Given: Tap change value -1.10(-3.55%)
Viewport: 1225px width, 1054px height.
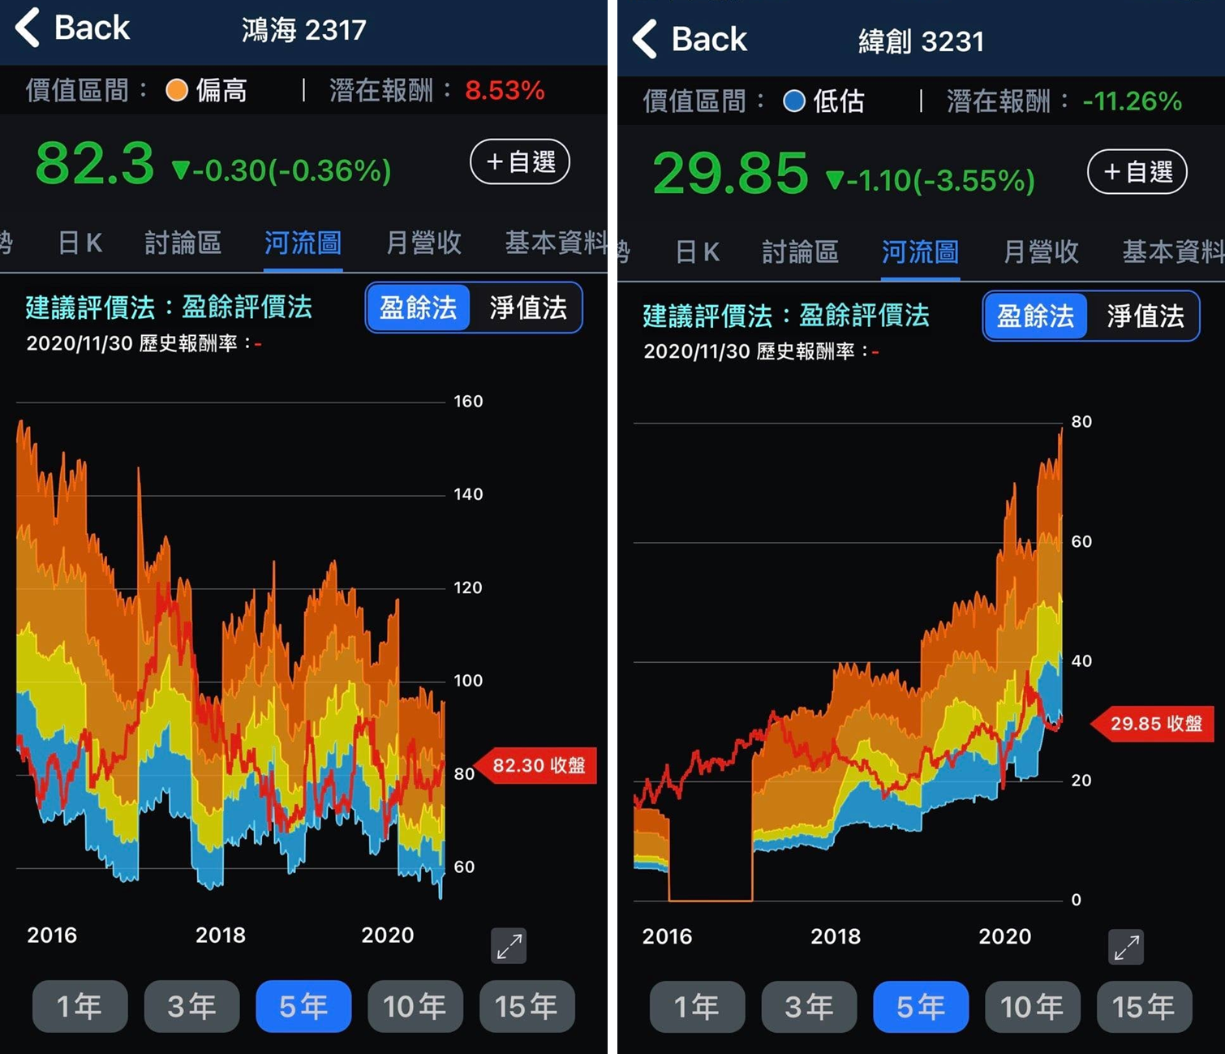Looking at the screenshot, I should 930,180.
